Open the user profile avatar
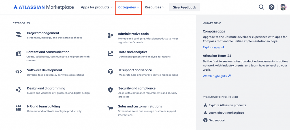This screenshot has width=290, height=130. click(x=283, y=7)
